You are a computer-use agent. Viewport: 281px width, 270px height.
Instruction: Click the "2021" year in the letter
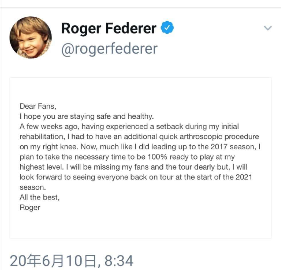pos(243,177)
